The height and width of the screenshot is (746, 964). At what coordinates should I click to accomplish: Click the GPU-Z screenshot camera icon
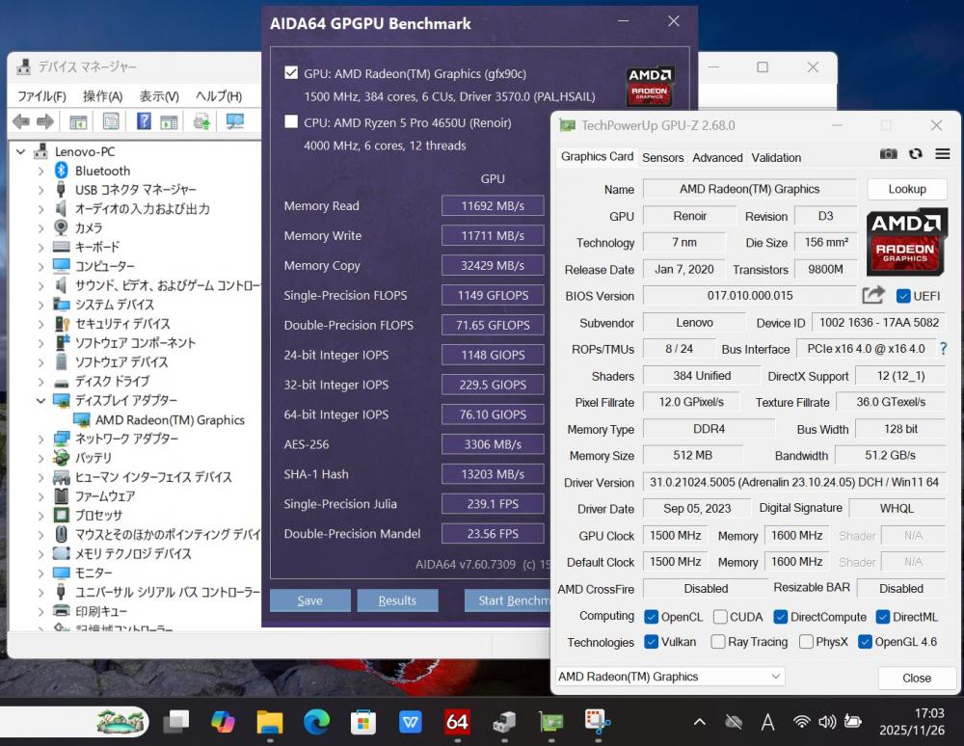tap(888, 154)
